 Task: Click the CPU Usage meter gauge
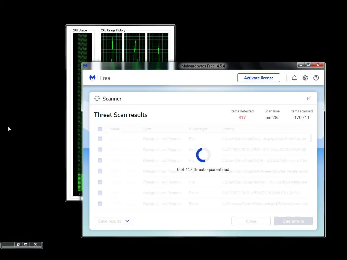82,115
